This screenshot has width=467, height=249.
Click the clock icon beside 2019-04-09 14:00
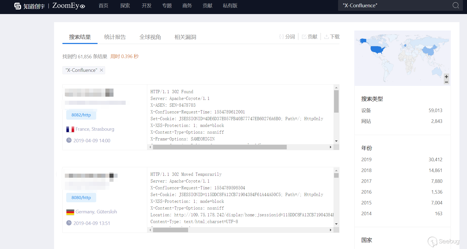tap(69, 140)
